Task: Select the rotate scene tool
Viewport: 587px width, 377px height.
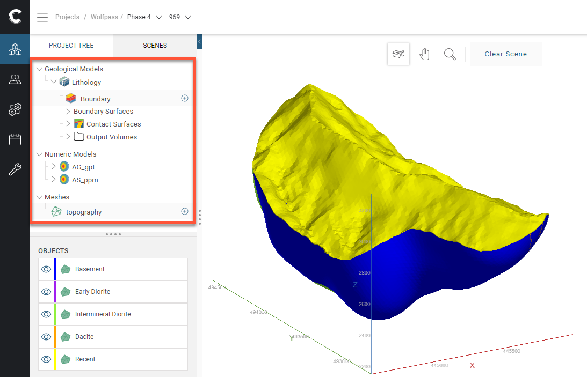Action: [398, 54]
